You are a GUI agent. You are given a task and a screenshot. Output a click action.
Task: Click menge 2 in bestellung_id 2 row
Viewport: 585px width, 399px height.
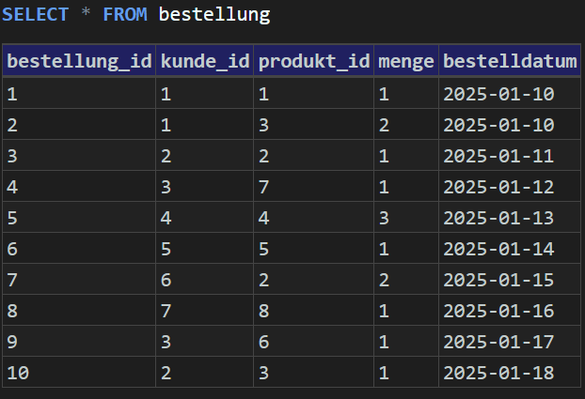click(406, 125)
